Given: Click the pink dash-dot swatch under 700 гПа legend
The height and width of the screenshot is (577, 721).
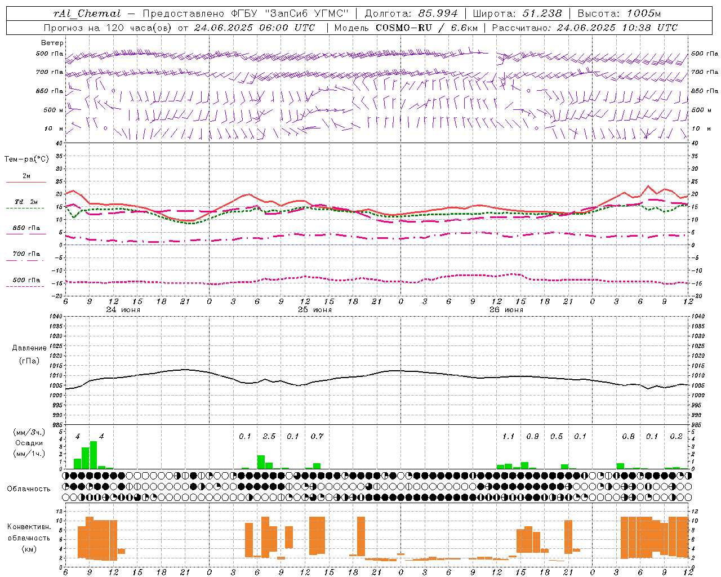Looking at the screenshot, I should (25, 260).
